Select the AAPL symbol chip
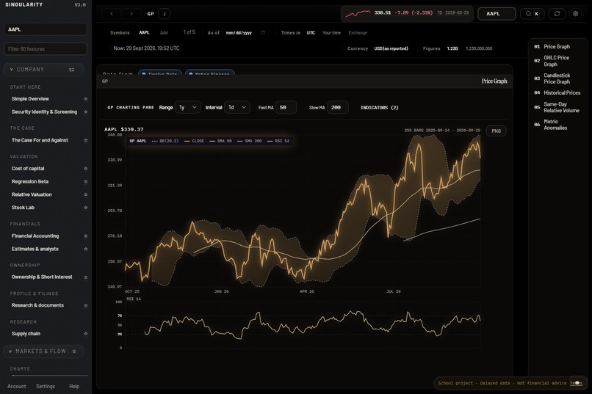 [144, 33]
